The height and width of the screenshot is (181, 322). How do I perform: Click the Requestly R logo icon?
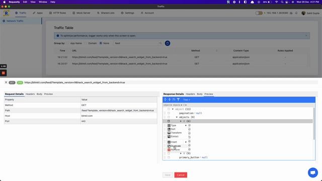(6, 13)
